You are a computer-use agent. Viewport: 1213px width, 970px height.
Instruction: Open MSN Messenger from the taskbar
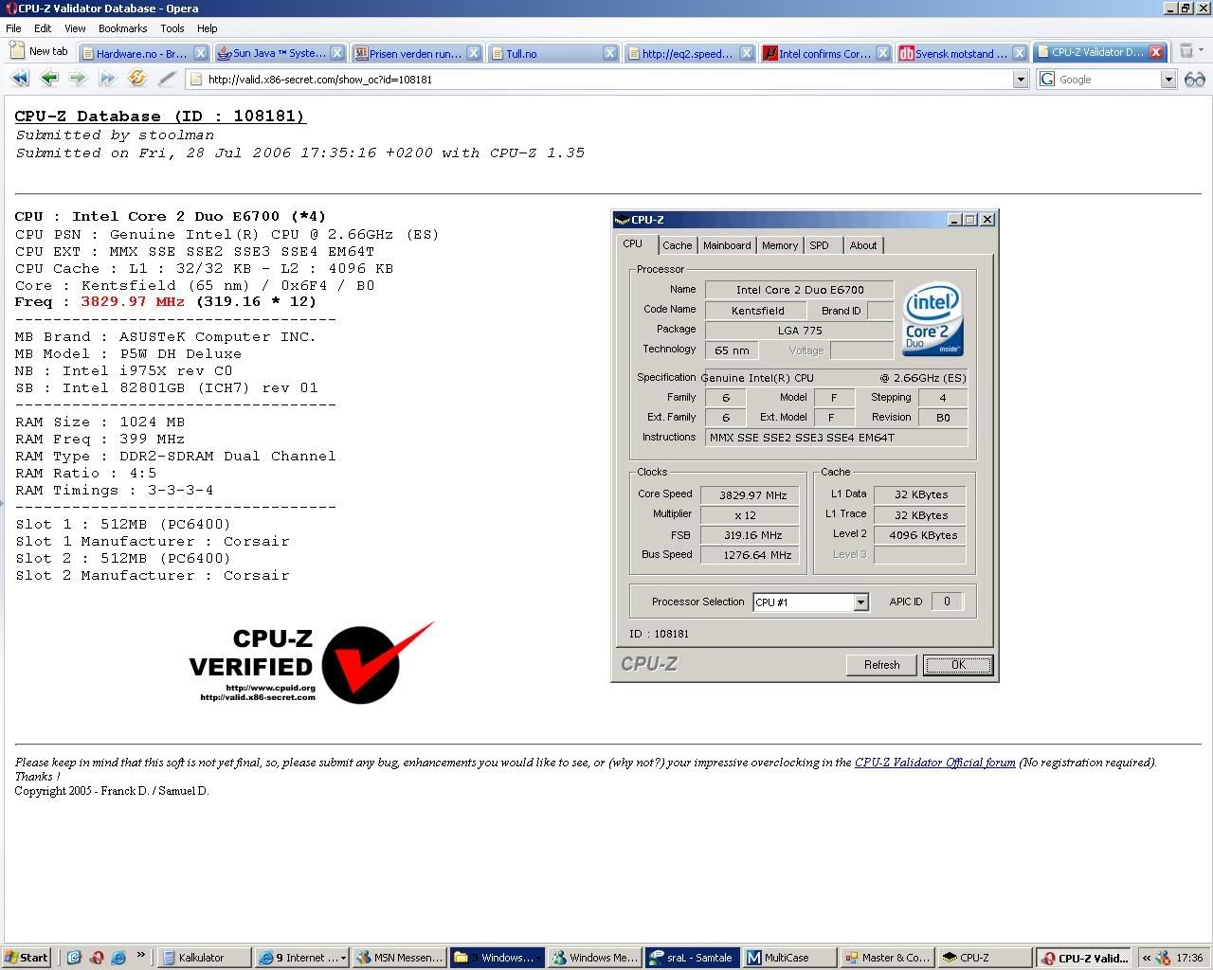click(399, 958)
